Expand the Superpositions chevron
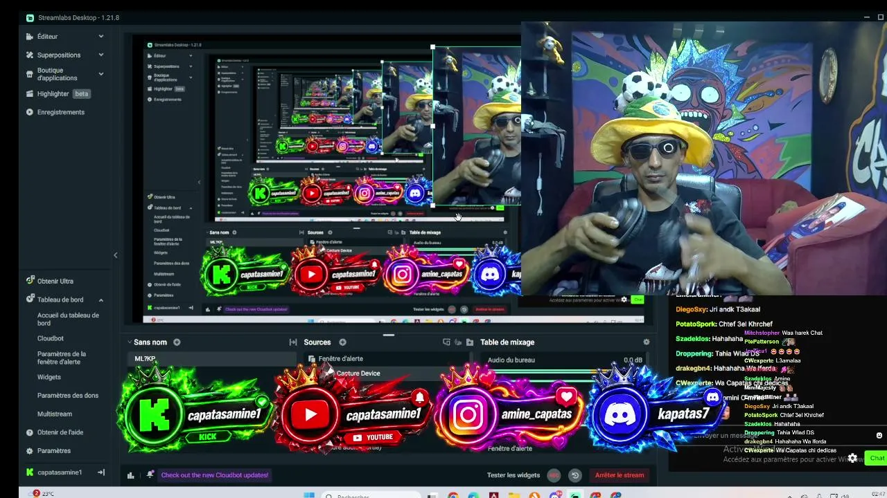887x498 pixels. (101, 55)
